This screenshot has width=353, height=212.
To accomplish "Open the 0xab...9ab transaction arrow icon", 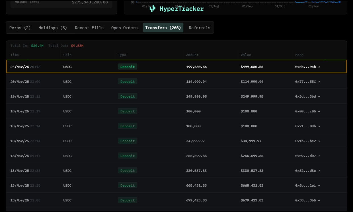I will (x=319, y=66).
